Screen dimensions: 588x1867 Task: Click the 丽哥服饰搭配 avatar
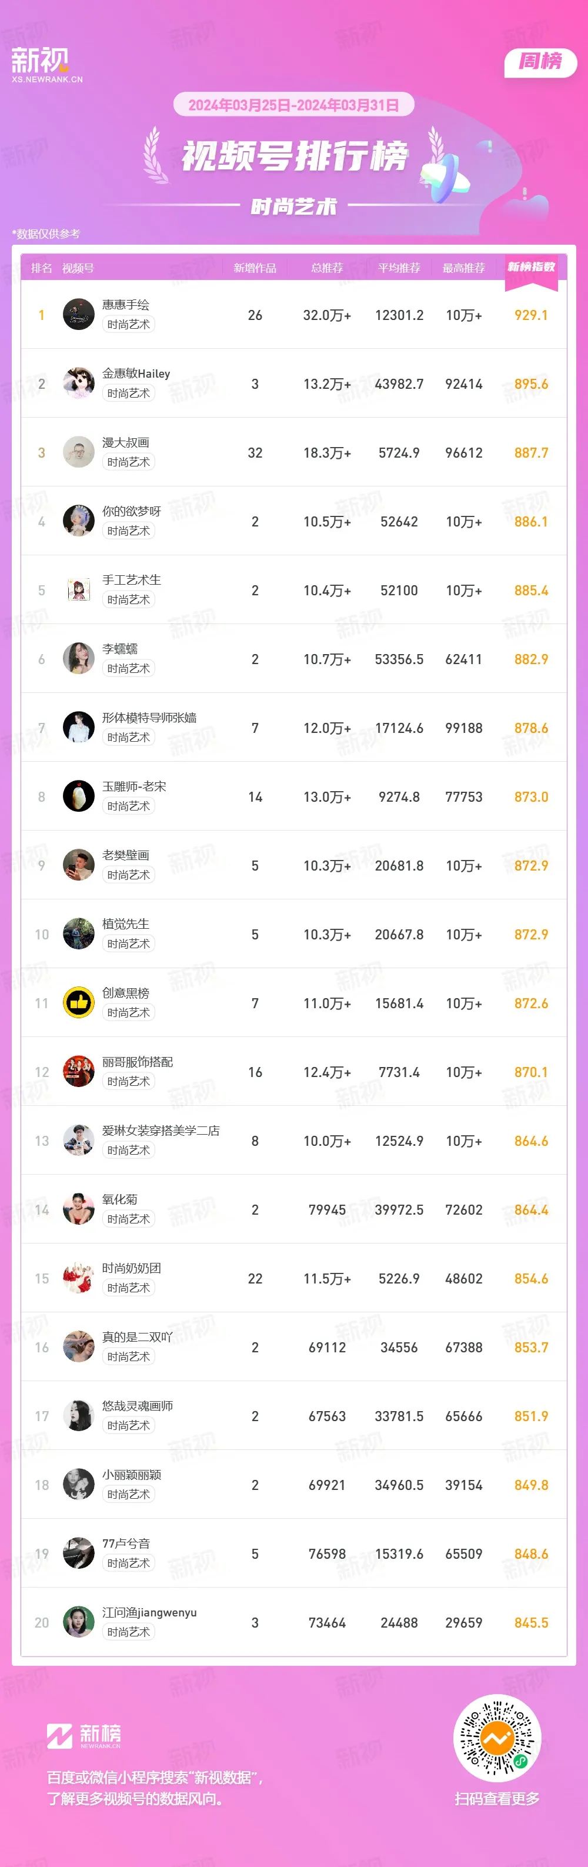point(79,1072)
